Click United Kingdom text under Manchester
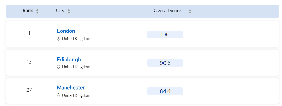The width and height of the screenshot is (282, 106). pyautogui.click(x=76, y=95)
